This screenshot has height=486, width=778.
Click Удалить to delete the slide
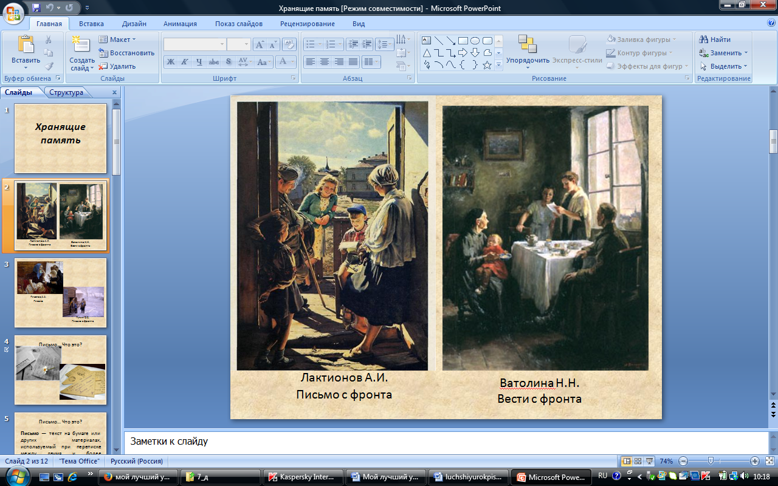117,66
